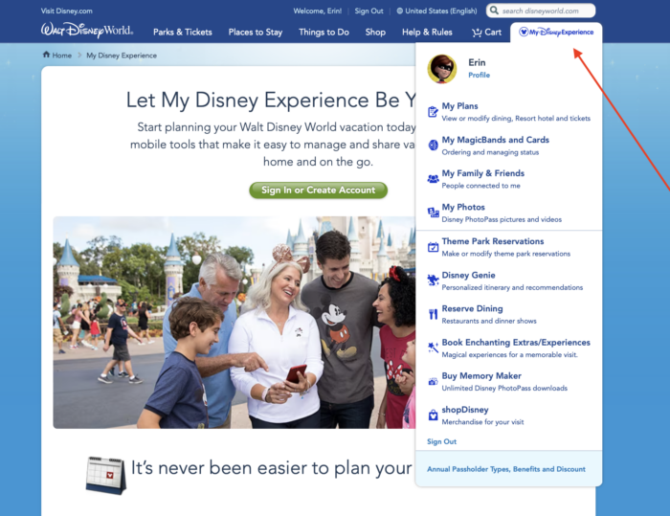Open the Things to Do menu
The height and width of the screenshot is (516, 670).
click(324, 32)
